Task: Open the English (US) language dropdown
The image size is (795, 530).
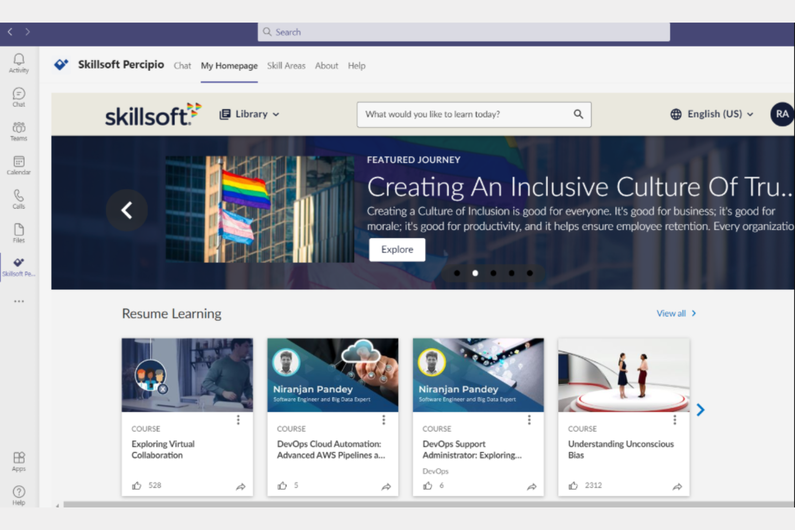Action: tap(712, 114)
